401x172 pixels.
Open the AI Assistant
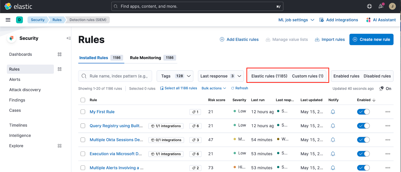click(x=381, y=20)
